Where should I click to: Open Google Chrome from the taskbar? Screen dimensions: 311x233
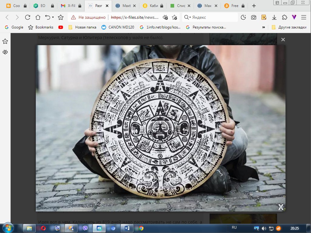(141, 228)
